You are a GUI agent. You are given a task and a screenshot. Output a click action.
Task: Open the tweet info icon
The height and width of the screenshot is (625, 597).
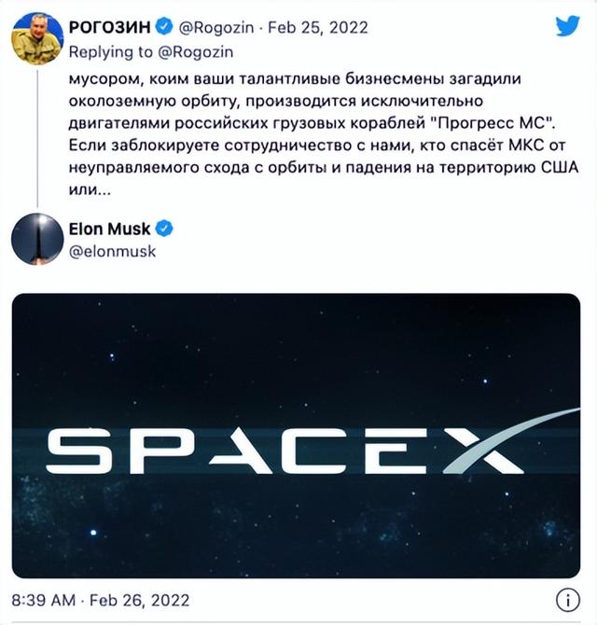pos(568,598)
